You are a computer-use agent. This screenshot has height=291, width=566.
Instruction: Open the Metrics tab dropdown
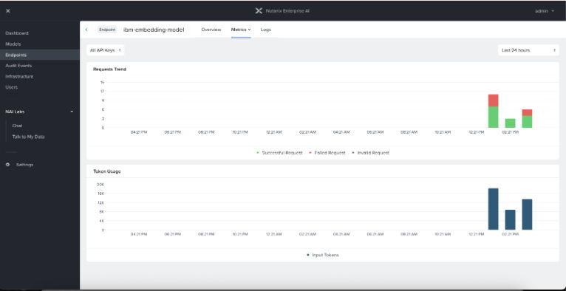241,30
